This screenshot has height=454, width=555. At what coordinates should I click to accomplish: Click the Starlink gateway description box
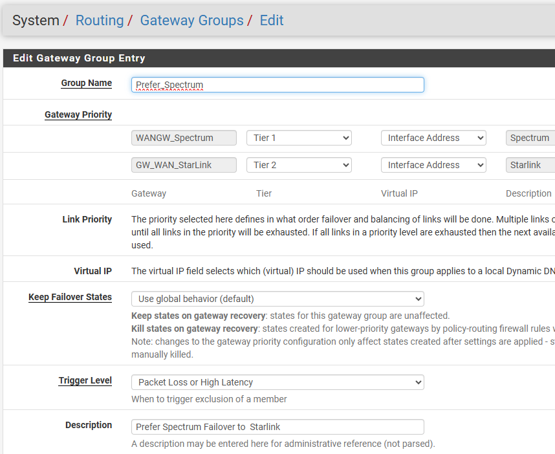click(530, 165)
